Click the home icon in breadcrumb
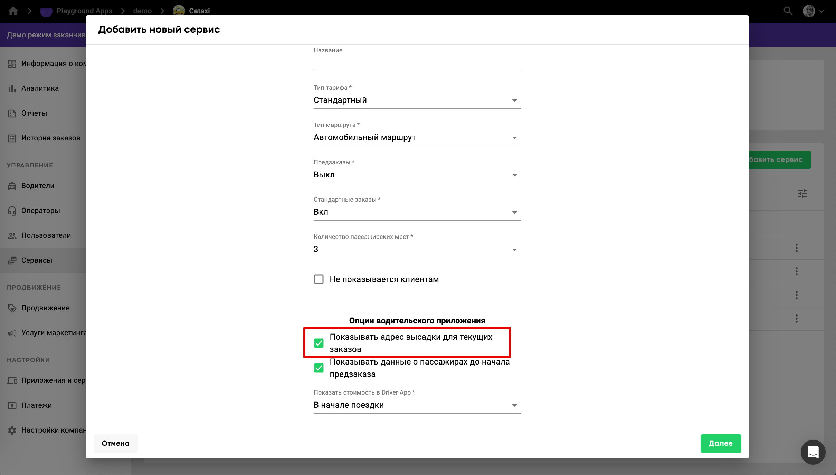The image size is (836, 475). tap(13, 11)
